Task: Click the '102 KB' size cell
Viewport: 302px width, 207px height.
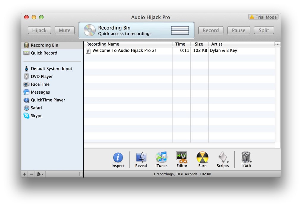Action: (x=200, y=50)
